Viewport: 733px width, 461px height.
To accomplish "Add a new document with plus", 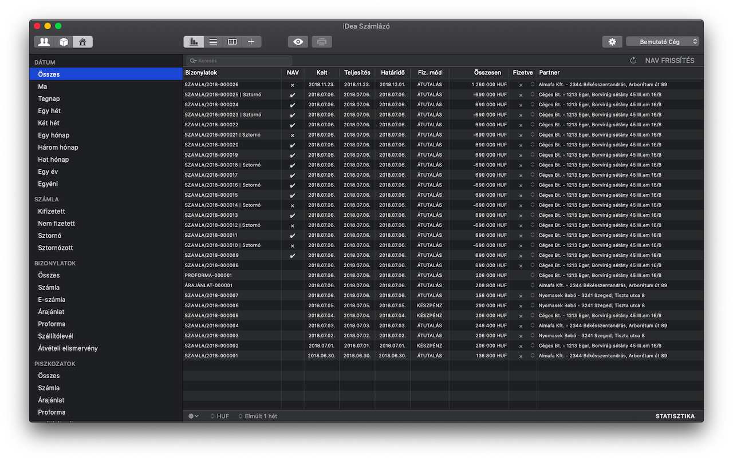I will point(251,42).
